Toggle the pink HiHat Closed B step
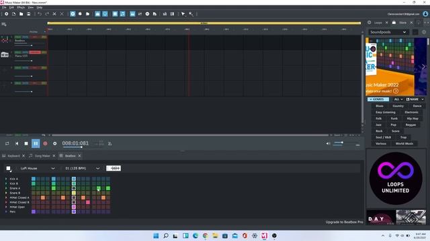 coord(88,202)
